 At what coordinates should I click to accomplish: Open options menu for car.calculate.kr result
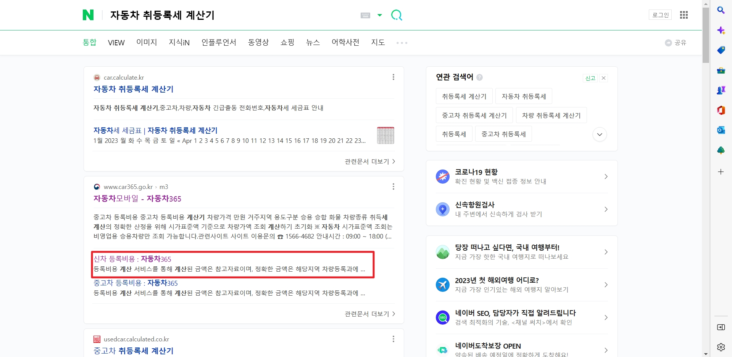tap(393, 77)
